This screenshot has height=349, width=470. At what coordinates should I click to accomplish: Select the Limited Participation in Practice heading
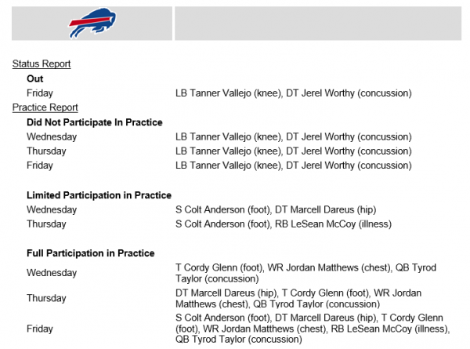pos(99,195)
